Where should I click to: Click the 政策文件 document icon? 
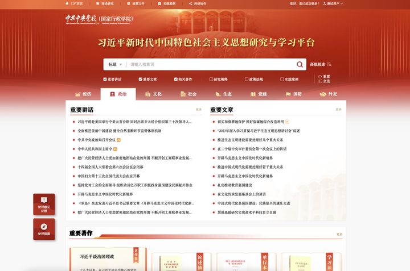click(128, 3)
